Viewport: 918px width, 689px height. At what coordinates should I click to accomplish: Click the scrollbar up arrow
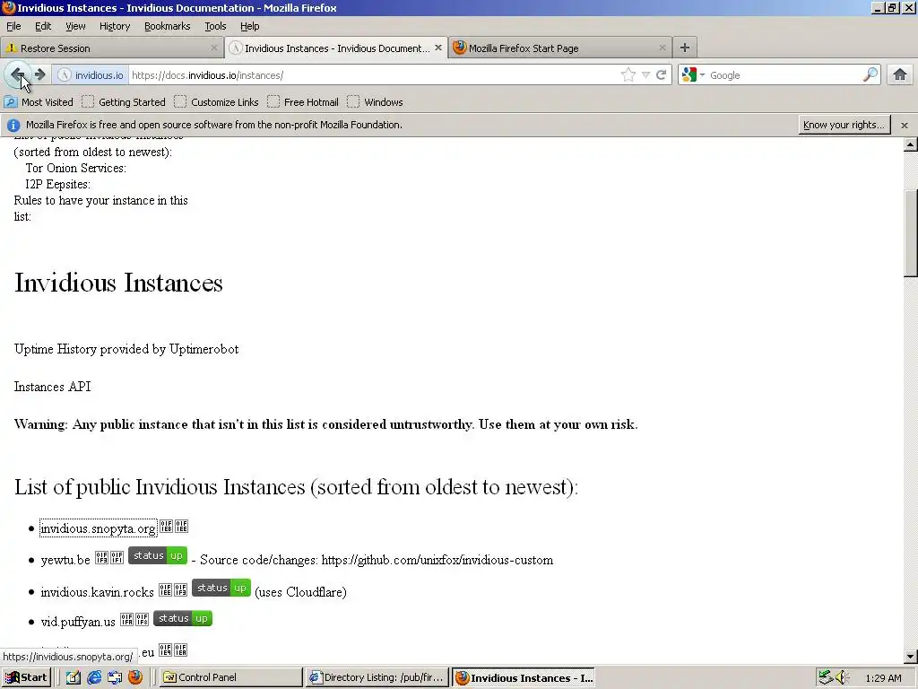(910, 144)
